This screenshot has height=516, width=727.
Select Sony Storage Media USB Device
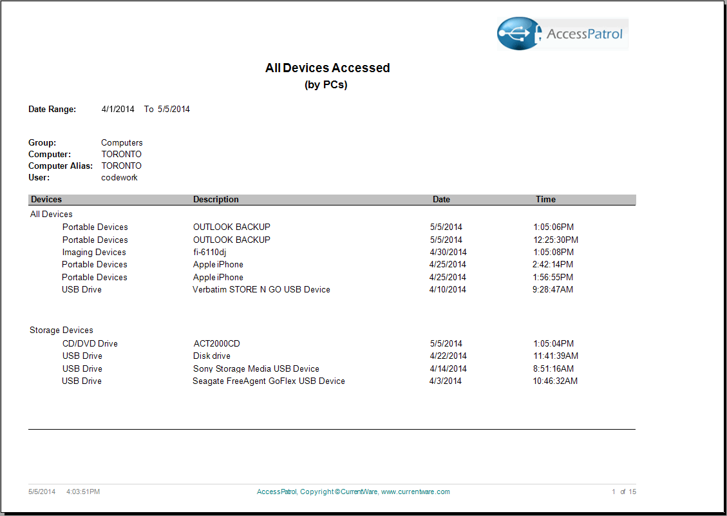pyautogui.click(x=256, y=368)
